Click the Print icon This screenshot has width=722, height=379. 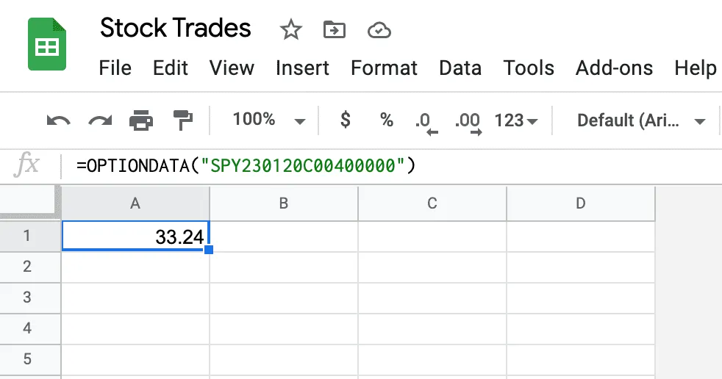141,120
